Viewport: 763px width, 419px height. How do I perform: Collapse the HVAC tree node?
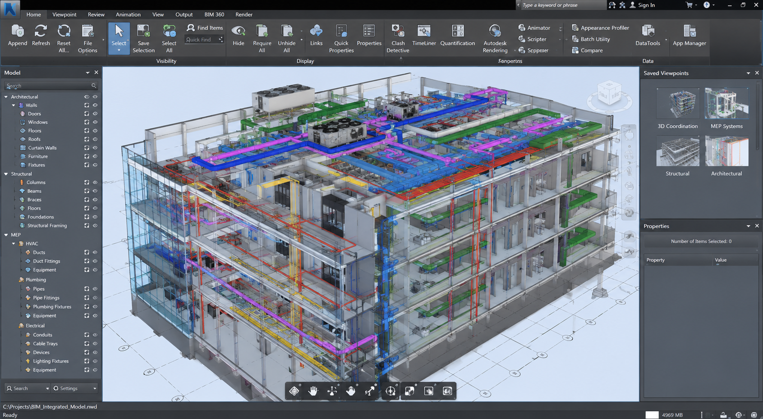tap(14, 244)
